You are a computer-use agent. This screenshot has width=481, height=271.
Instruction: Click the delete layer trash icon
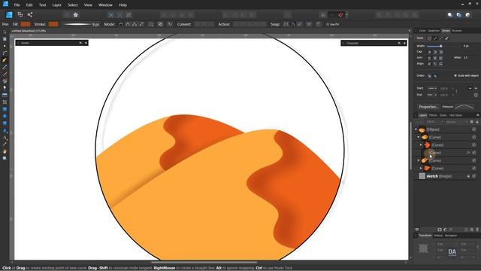pyautogui.click(x=477, y=230)
